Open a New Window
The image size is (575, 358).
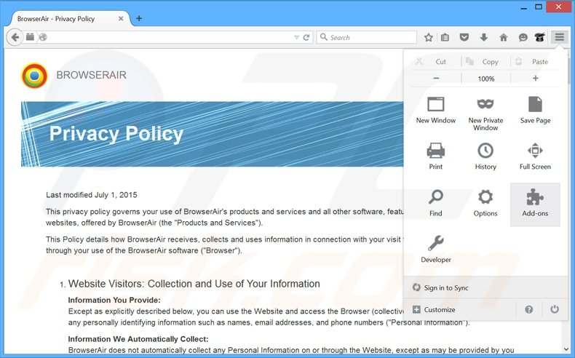436,111
